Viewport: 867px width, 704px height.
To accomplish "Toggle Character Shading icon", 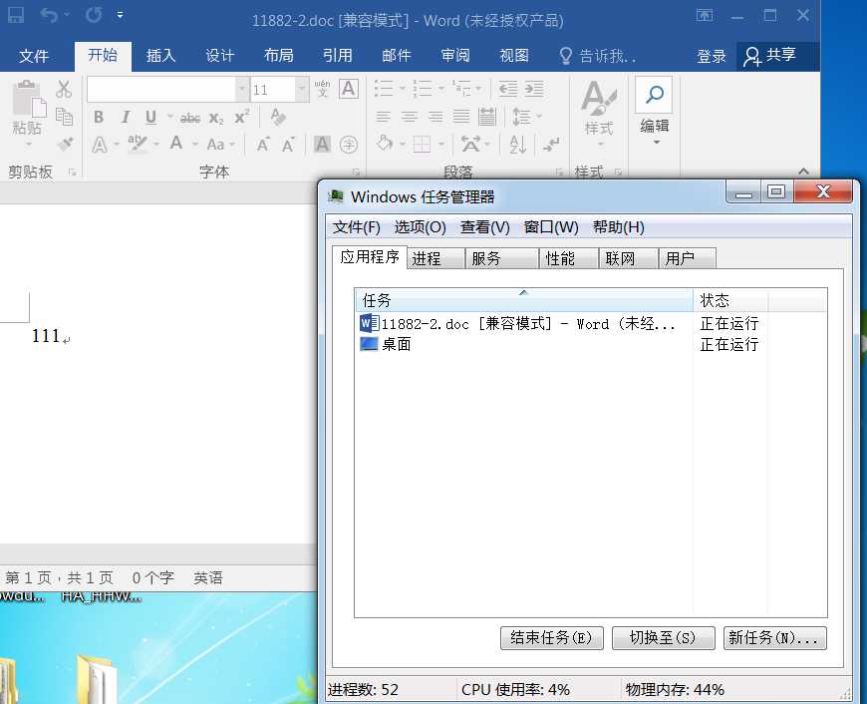I will tap(322, 145).
